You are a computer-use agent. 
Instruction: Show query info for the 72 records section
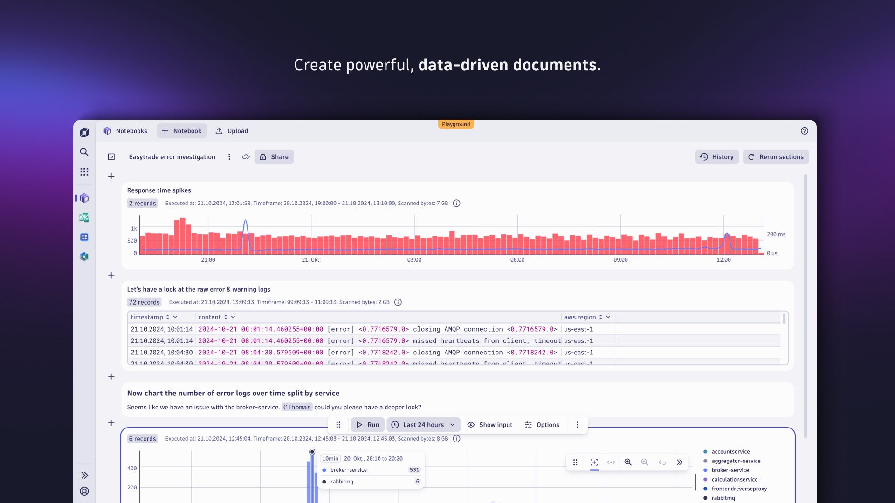click(398, 302)
